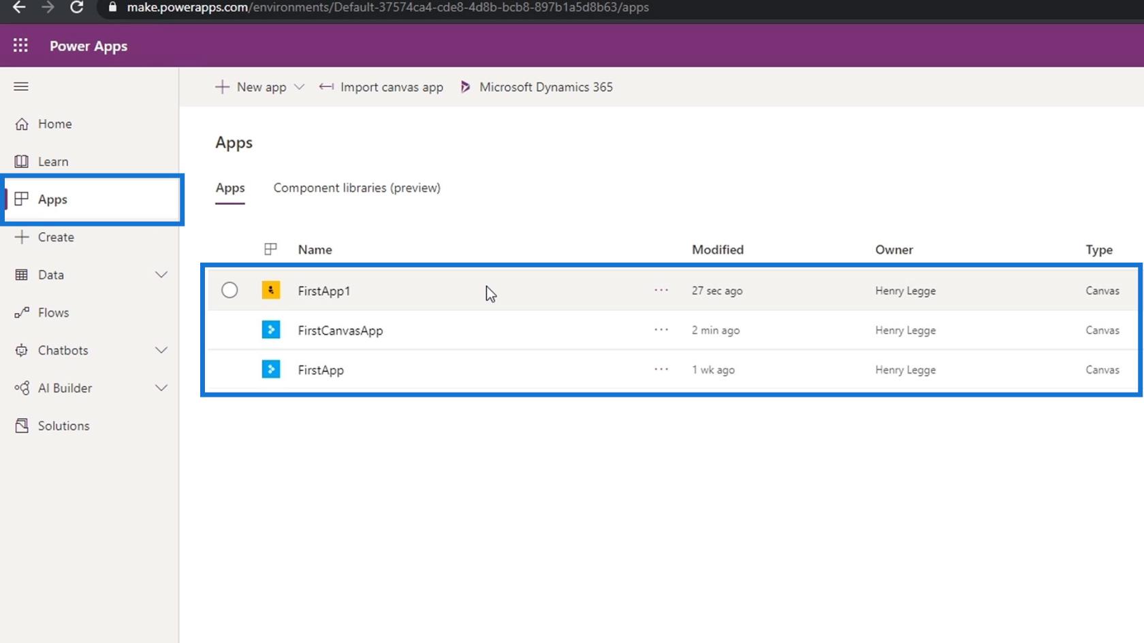
Task: Click the Import canvas app arrow icon
Action: [326, 87]
